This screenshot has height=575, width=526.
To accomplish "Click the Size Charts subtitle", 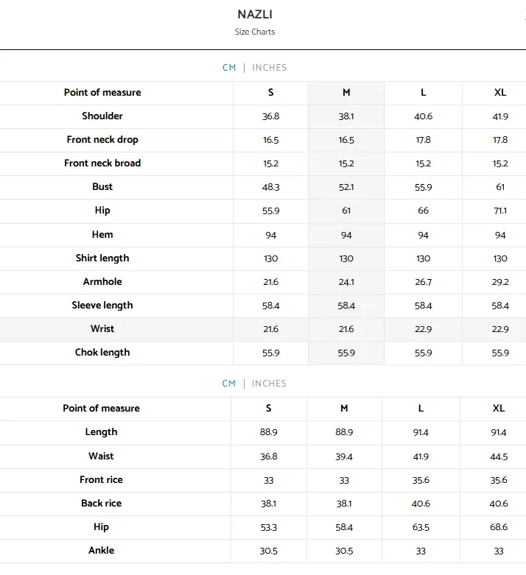I will tap(255, 32).
